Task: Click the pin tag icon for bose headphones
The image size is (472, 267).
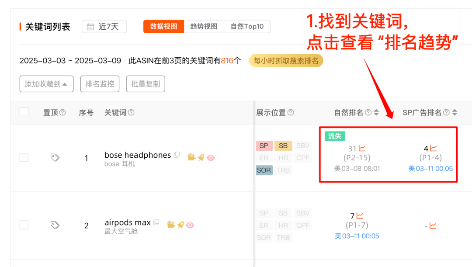Action: 55,157
